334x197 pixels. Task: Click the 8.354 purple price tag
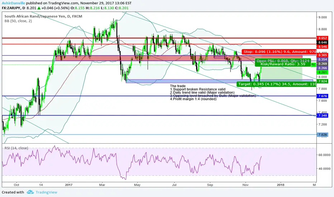(323, 59)
